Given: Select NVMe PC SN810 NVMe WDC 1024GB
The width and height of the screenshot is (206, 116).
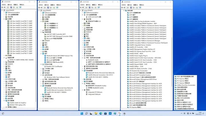Looking at the screenshot, I should (21, 60).
